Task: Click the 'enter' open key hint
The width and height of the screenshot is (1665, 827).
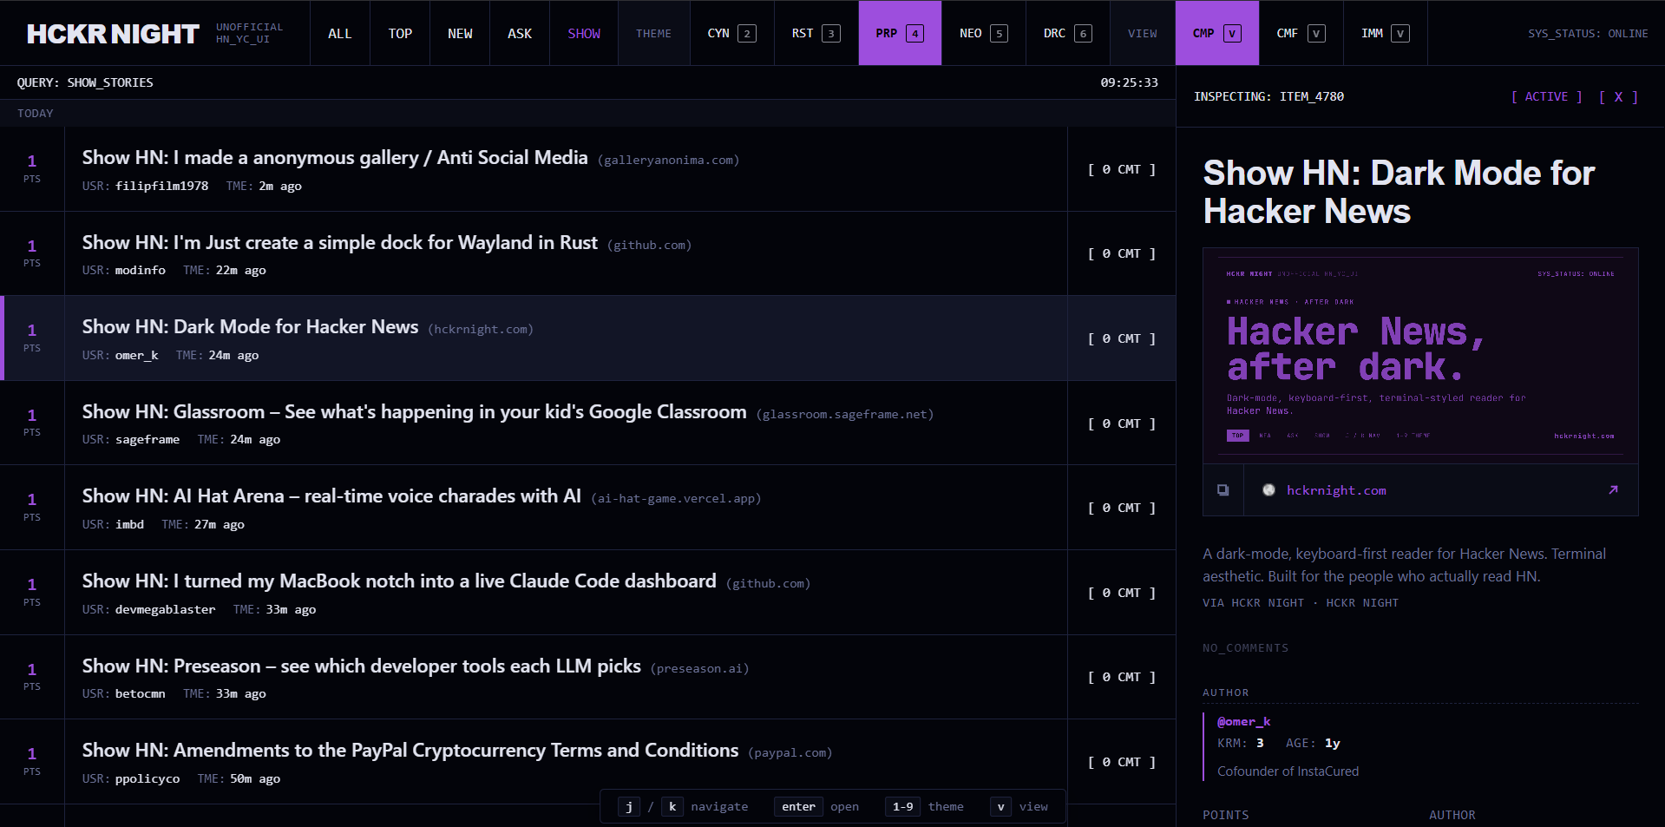Action: [798, 806]
